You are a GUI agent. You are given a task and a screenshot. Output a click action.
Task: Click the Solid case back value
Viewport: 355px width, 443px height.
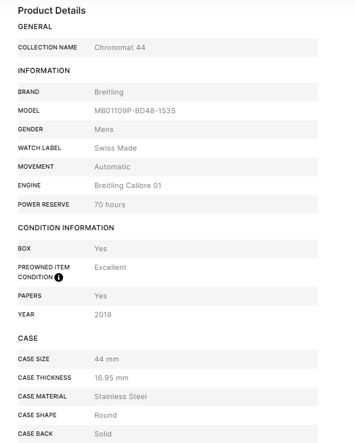coord(103,434)
